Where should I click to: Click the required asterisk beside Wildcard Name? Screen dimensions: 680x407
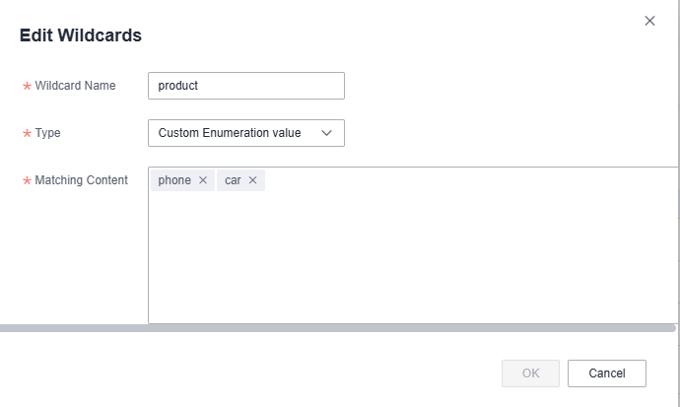coord(27,87)
